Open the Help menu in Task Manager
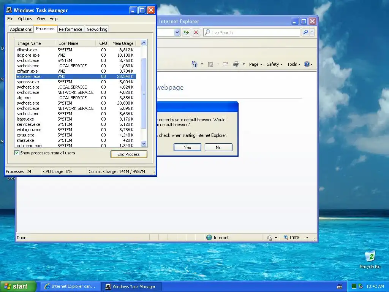The image size is (389, 292). (53, 19)
